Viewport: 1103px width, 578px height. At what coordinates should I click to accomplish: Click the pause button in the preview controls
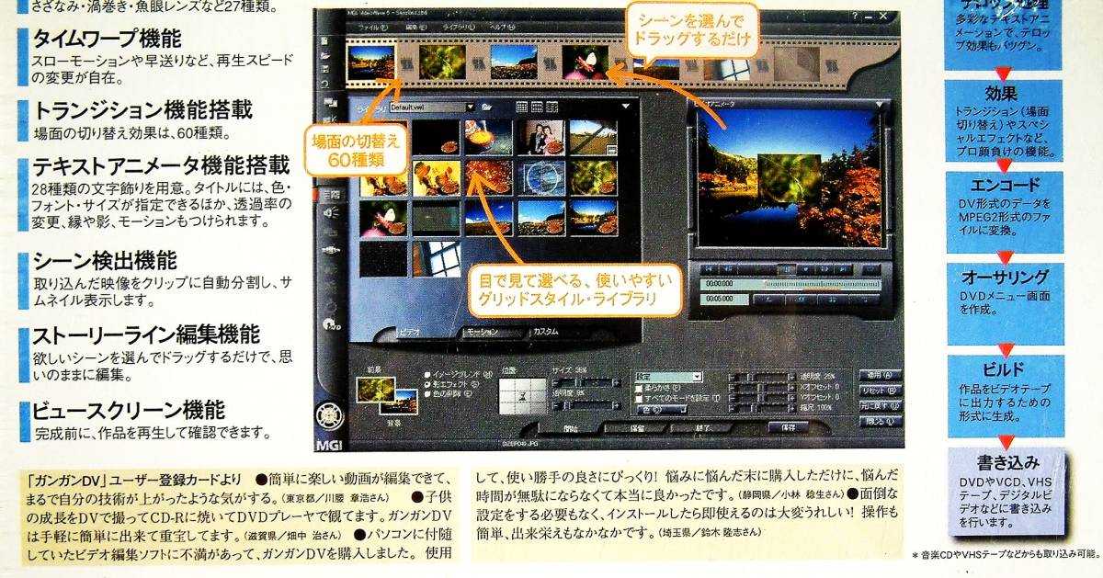click(786, 268)
